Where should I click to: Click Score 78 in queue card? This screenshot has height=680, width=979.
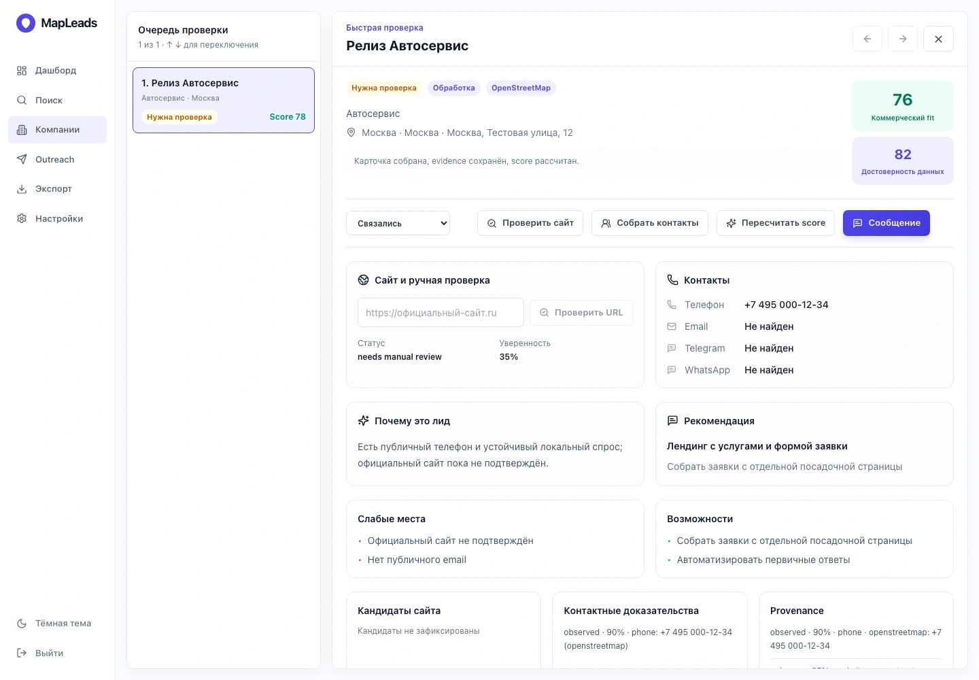[x=288, y=117]
